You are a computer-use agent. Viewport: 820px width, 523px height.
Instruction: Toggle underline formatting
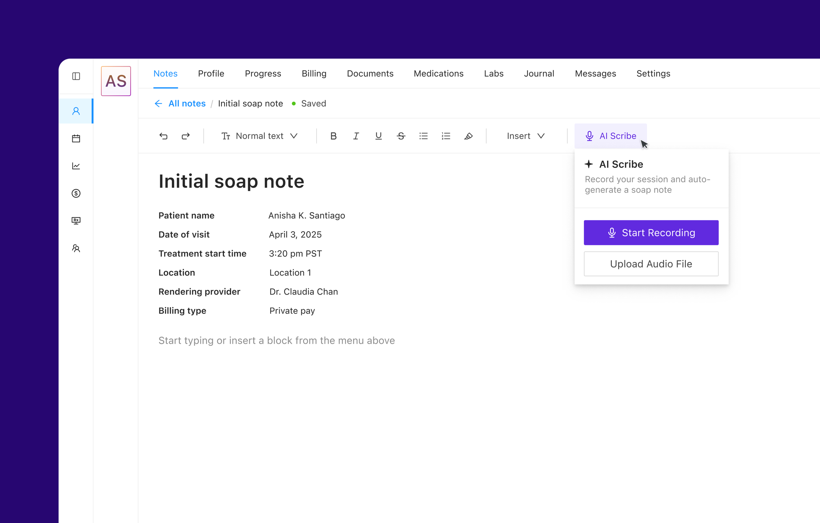[x=378, y=136]
